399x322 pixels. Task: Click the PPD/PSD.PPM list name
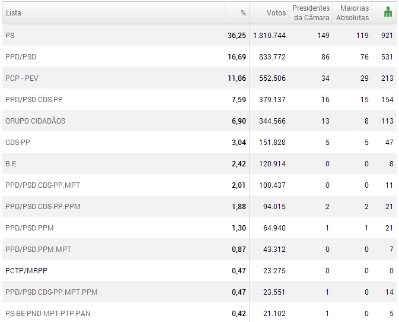click(x=30, y=228)
